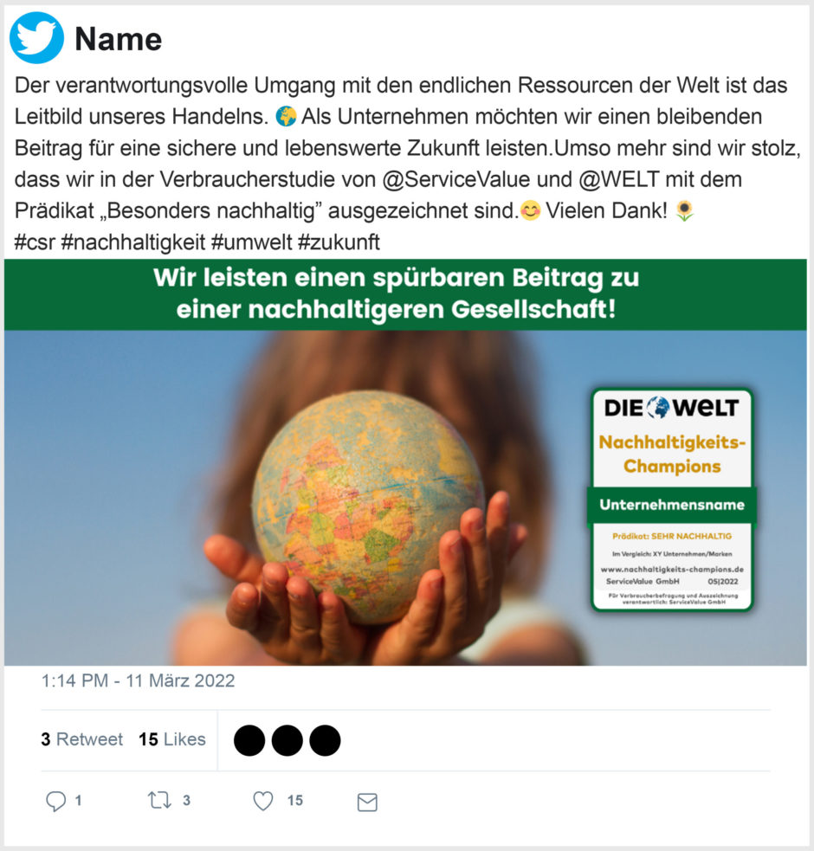
Task: Click the third black liker avatar circle
Action: pos(325,740)
